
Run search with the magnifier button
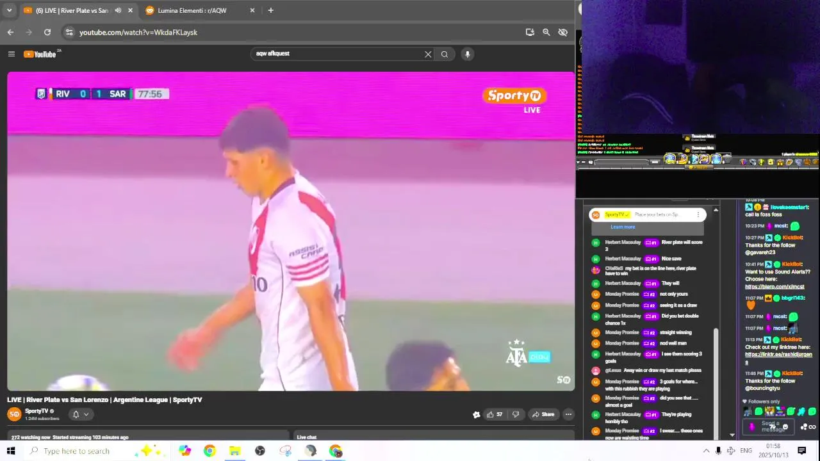click(444, 54)
